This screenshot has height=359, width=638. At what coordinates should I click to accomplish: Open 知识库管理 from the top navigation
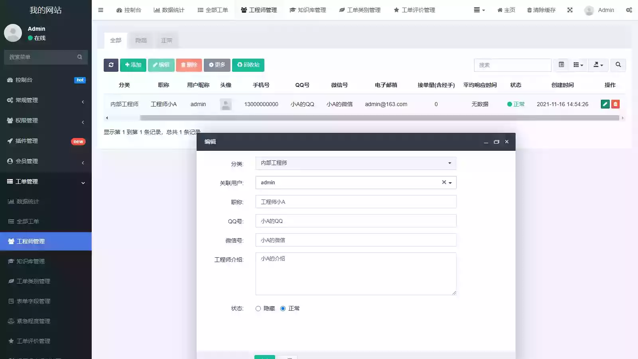click(308, 10)
